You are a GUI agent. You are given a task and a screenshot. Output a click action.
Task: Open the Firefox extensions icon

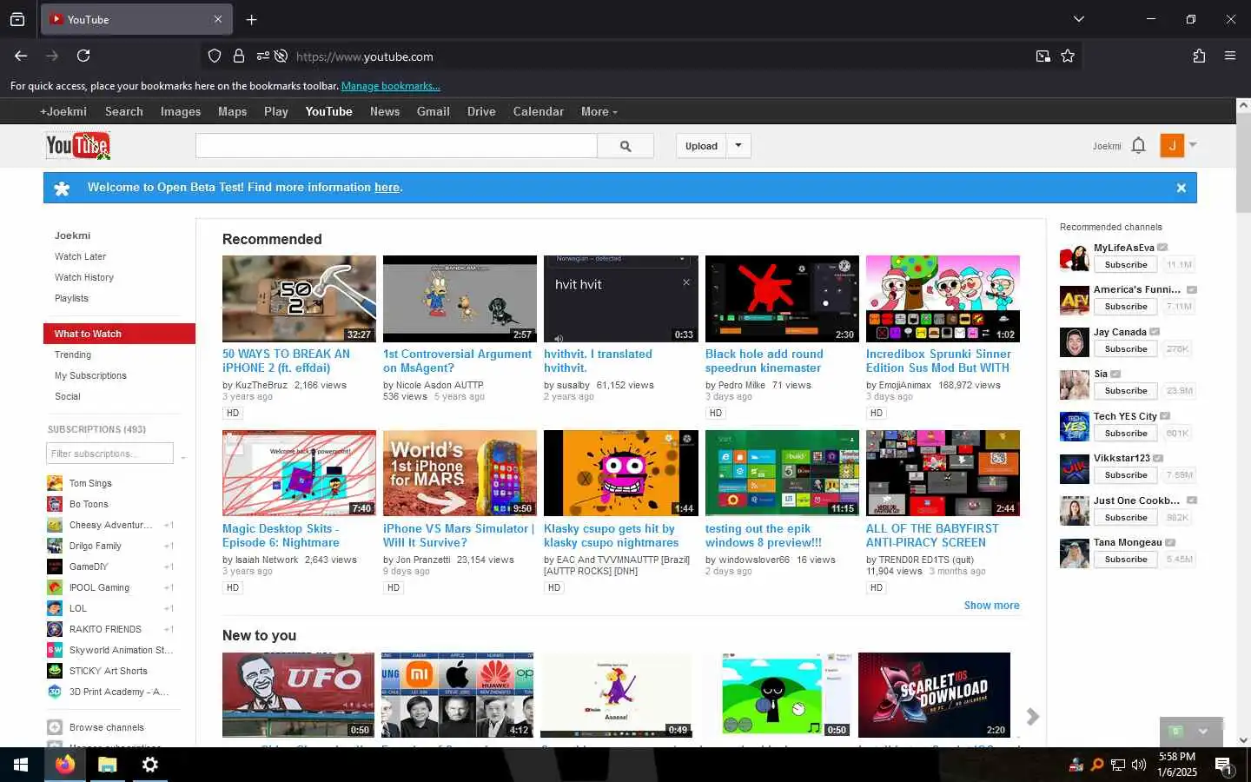(1199, 56)
